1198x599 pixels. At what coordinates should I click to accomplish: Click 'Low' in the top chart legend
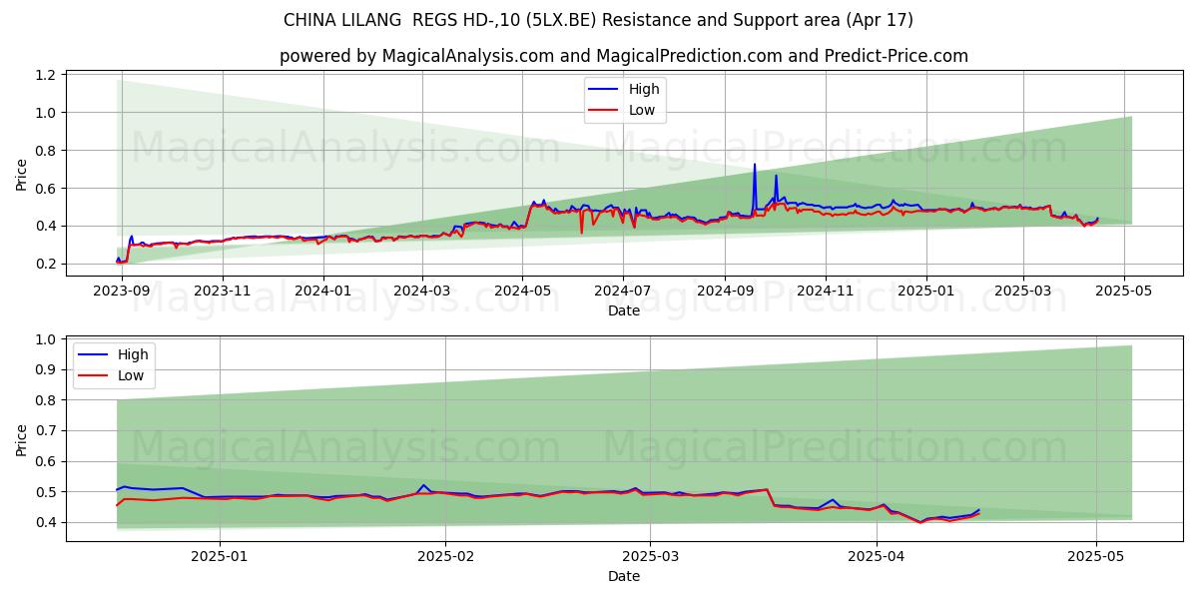click(x=642, y=110)
